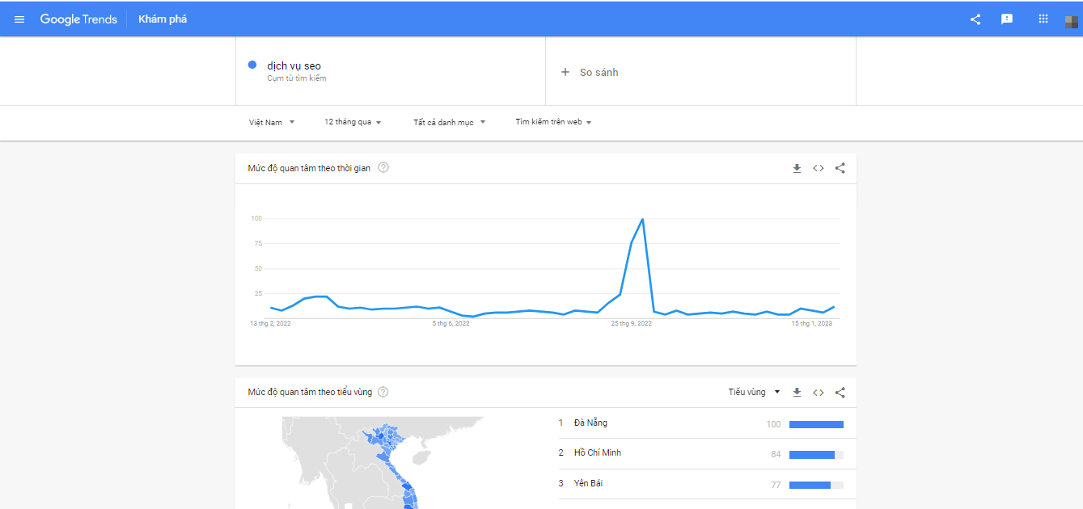This screenshot has width=1083, height=509.
Task: Expand the Tiểu vùng selector dropdown
Action: 754,392
